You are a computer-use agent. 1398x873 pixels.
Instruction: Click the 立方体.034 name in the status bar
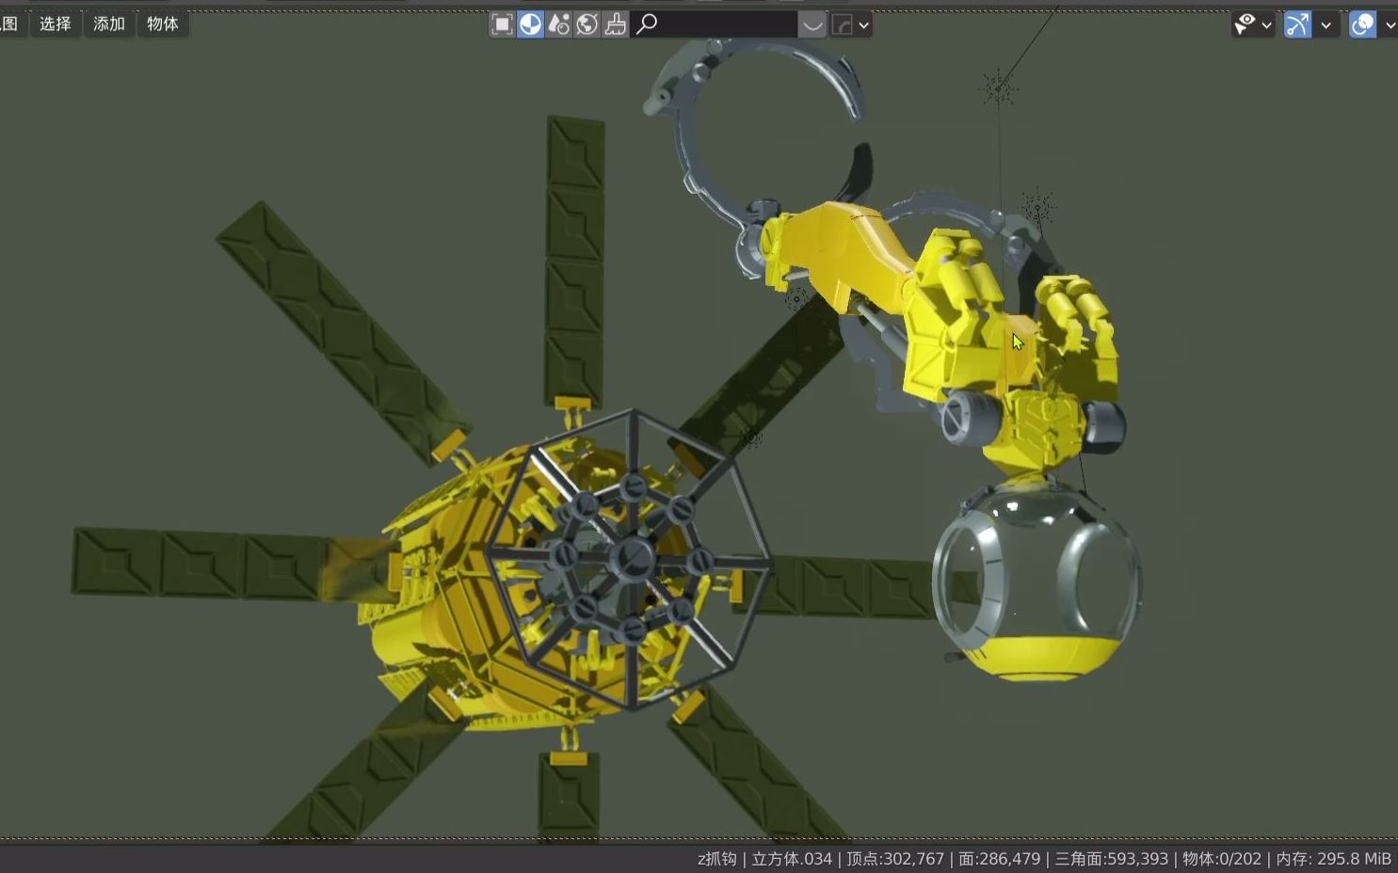pos(791,859)
